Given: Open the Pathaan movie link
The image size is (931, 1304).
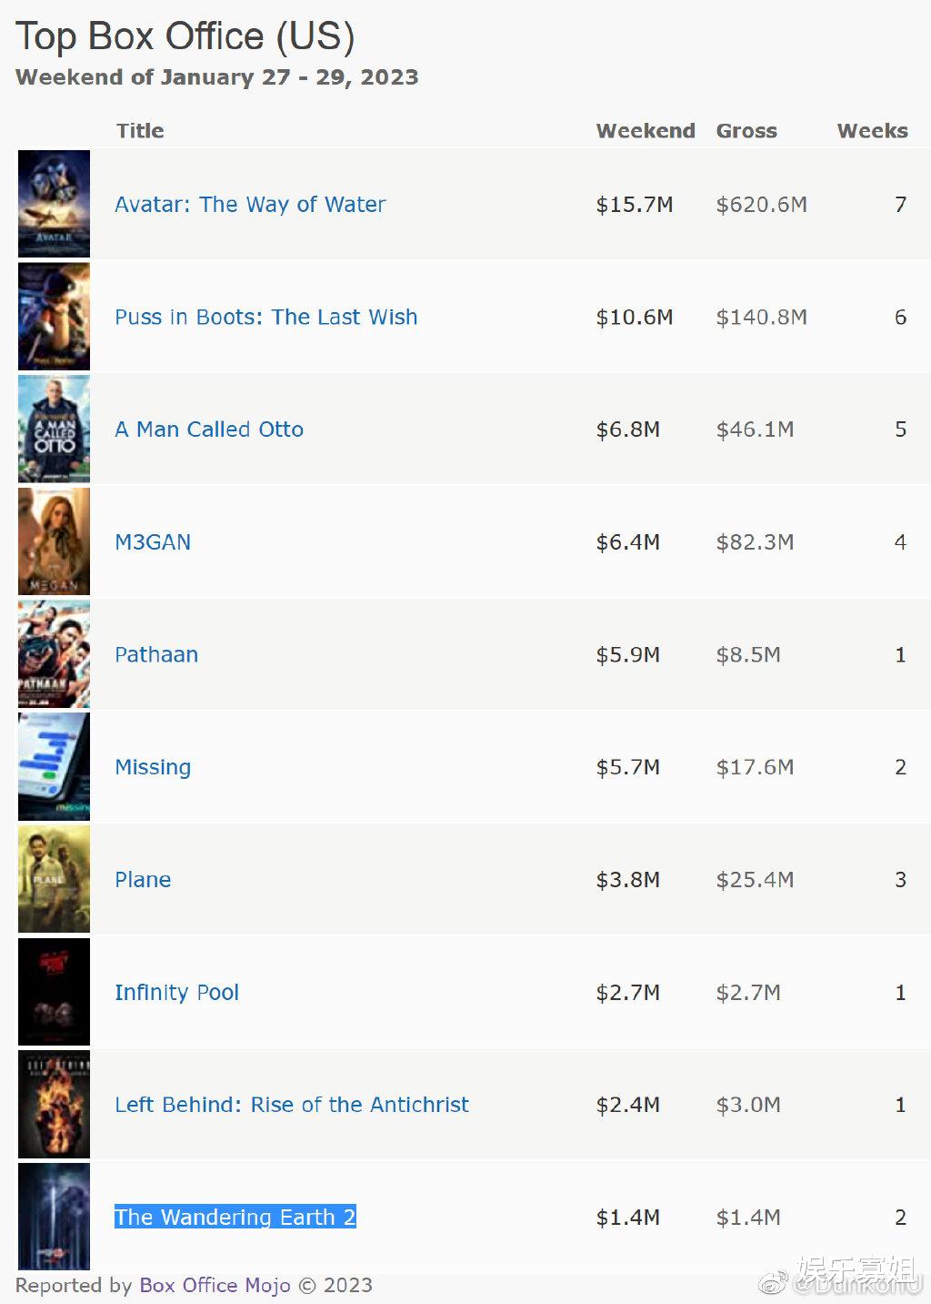Looking at the screenshot, I should pyautogui.click(x=156, y=655).
